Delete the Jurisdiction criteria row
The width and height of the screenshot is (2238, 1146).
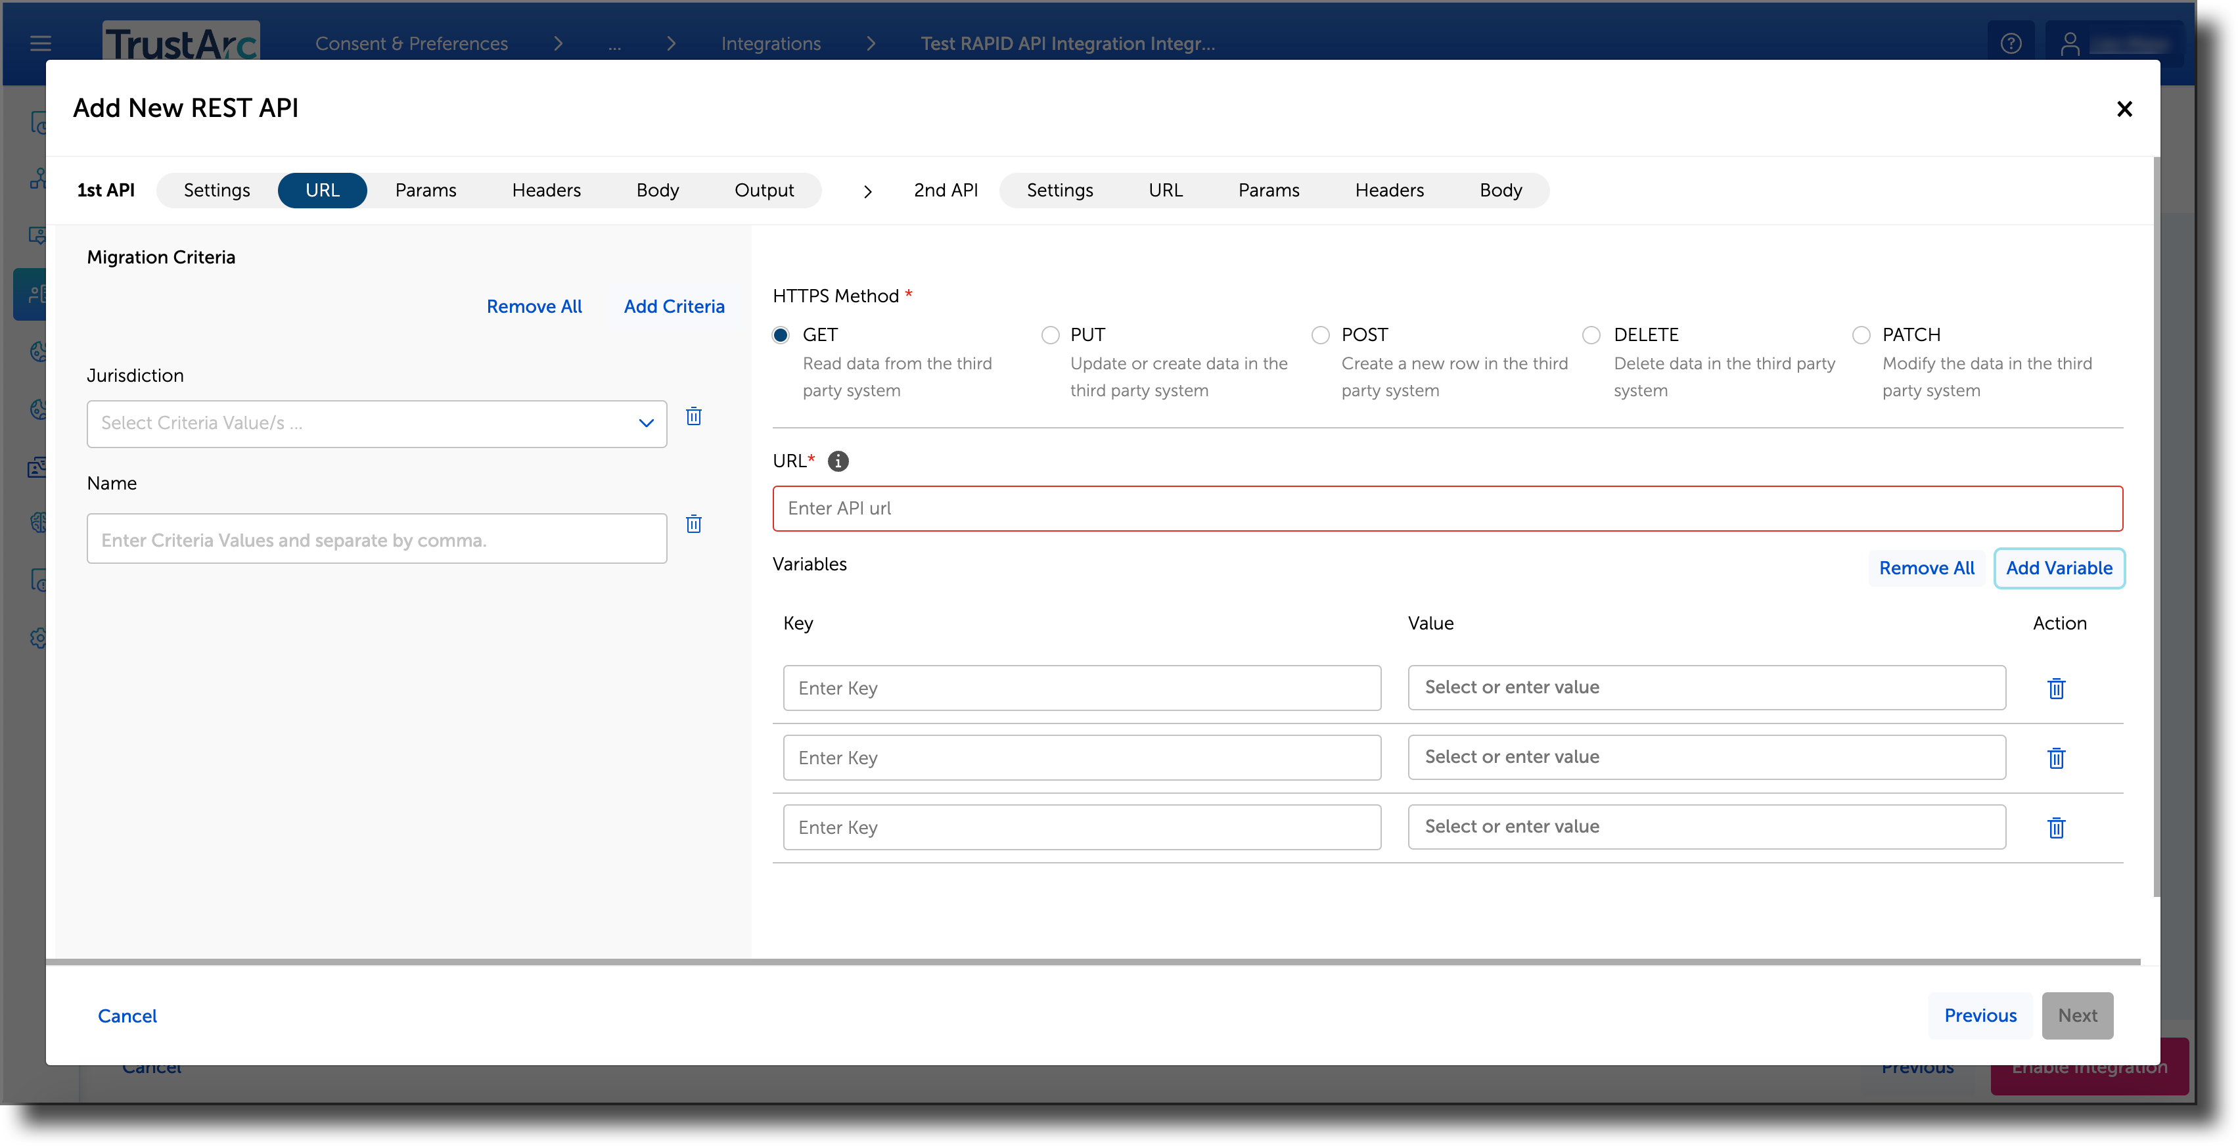pyautogui.click(x=693, y=416)
